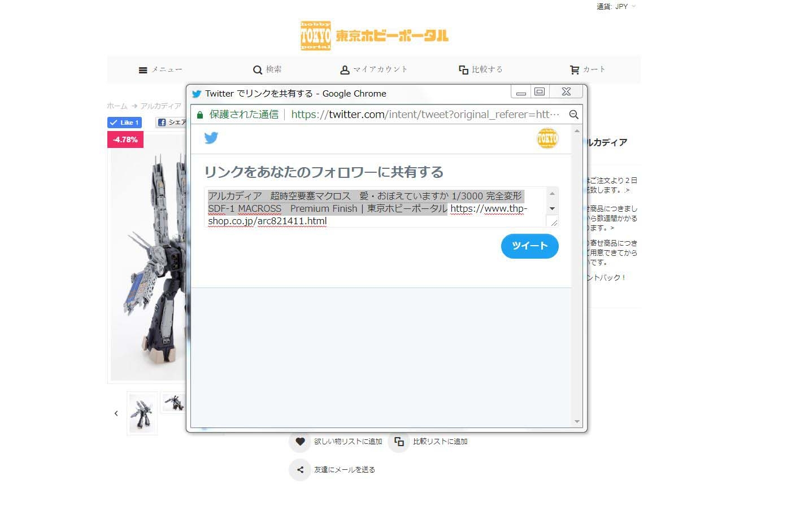Click the green secure padlock icon

click(199, 115)
